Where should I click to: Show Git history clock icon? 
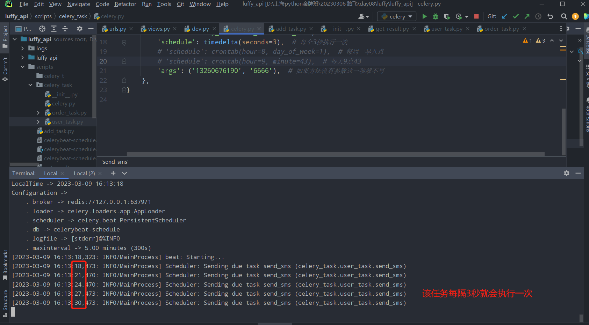(538, 16)
